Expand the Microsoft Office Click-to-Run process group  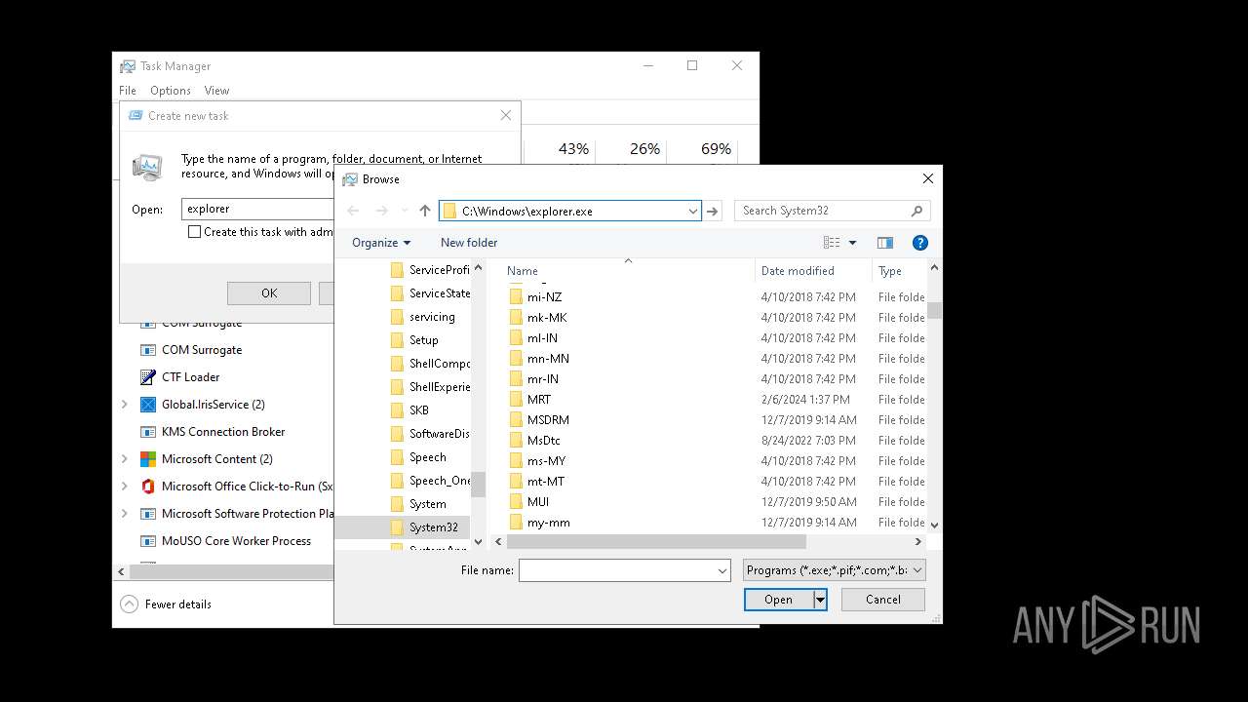pos(124,487)
